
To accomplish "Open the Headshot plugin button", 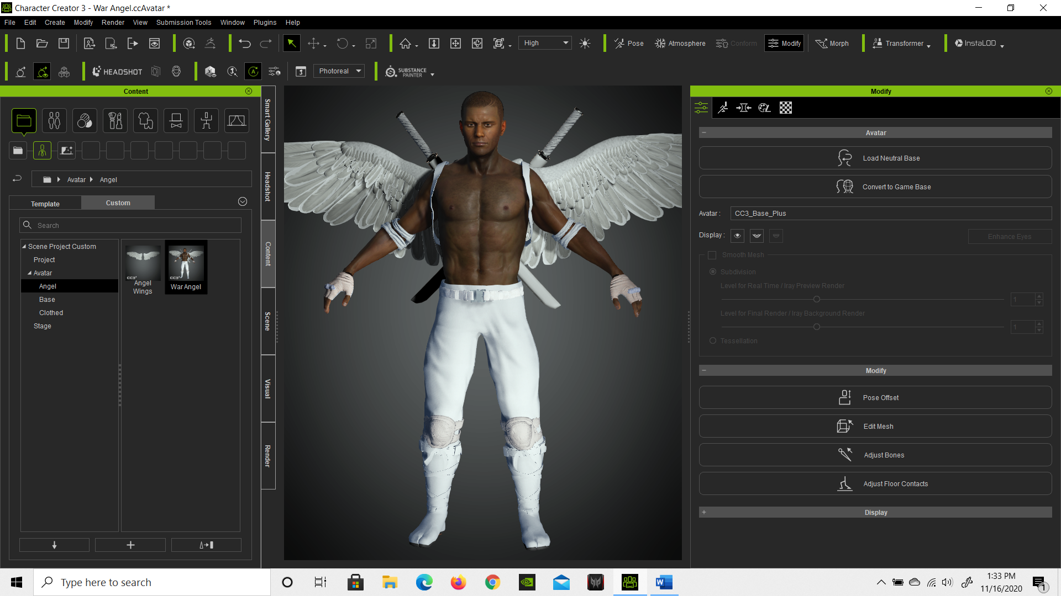I will pyautogui.click(x=117, y=72).
